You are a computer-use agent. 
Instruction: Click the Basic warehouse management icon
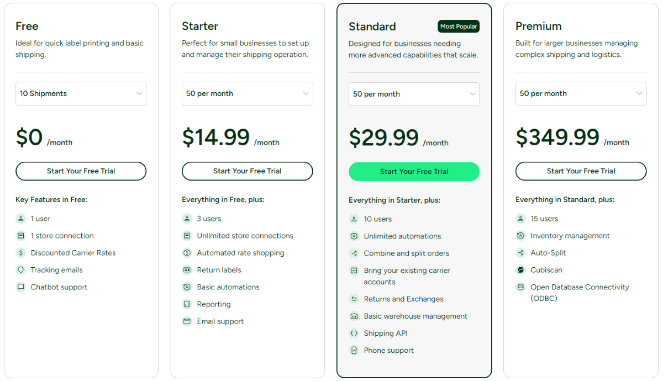354,316
